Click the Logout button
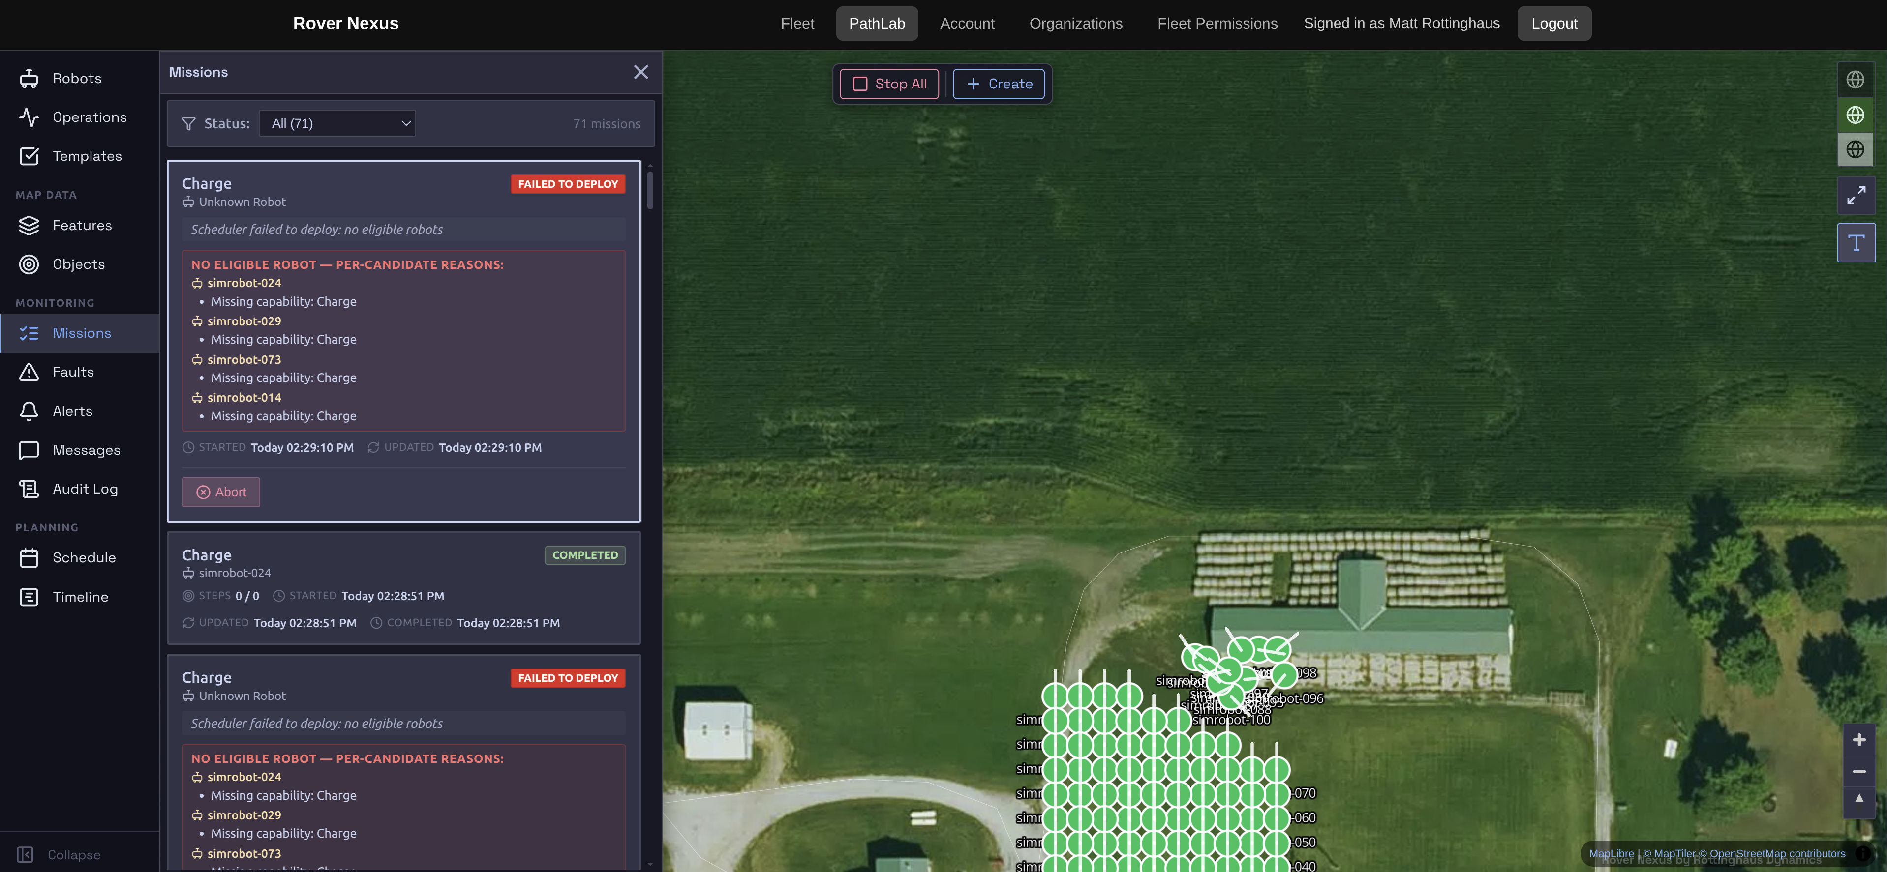The width and height of the screenshot is (1887, 872). point(1553,24)
